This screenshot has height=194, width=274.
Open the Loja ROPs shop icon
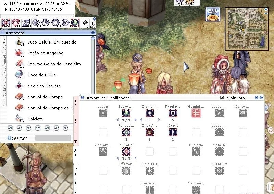[x=213, y=14]
